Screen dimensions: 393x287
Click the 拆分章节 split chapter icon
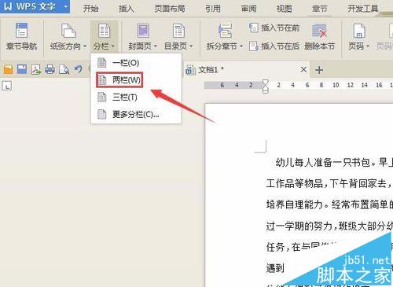point(225,31)
